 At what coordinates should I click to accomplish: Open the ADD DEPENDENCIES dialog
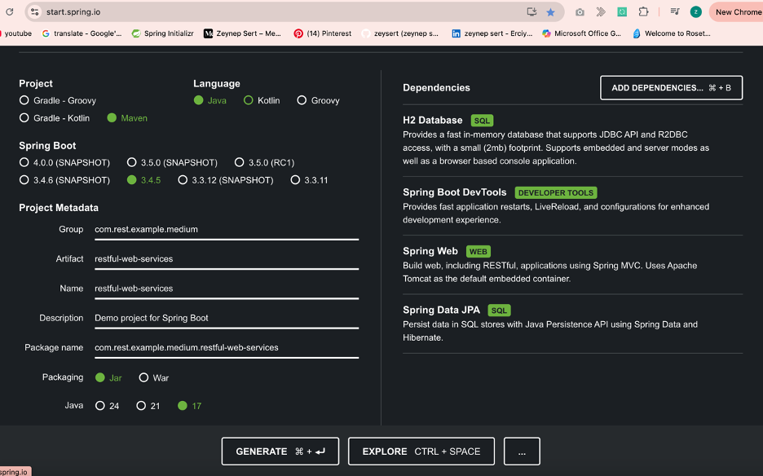pyautogui.click(x=670, y=87)
